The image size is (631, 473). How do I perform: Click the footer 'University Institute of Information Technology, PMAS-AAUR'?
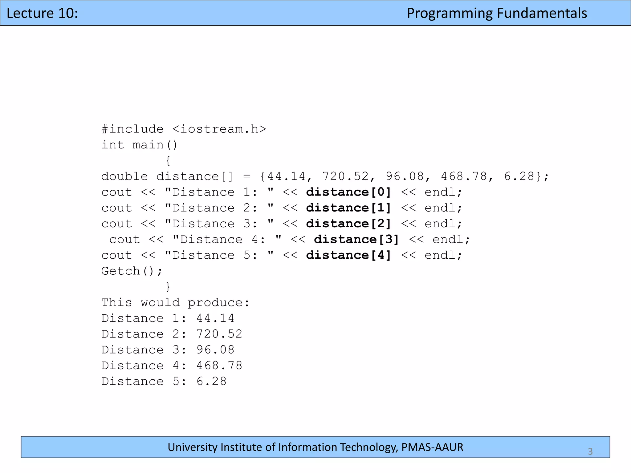click(315, 447)
